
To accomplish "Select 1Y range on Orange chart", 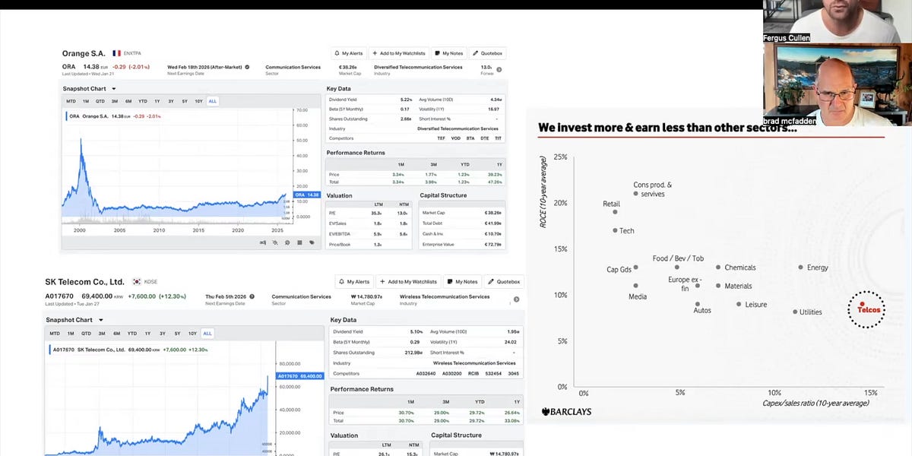I will (157, 101).
